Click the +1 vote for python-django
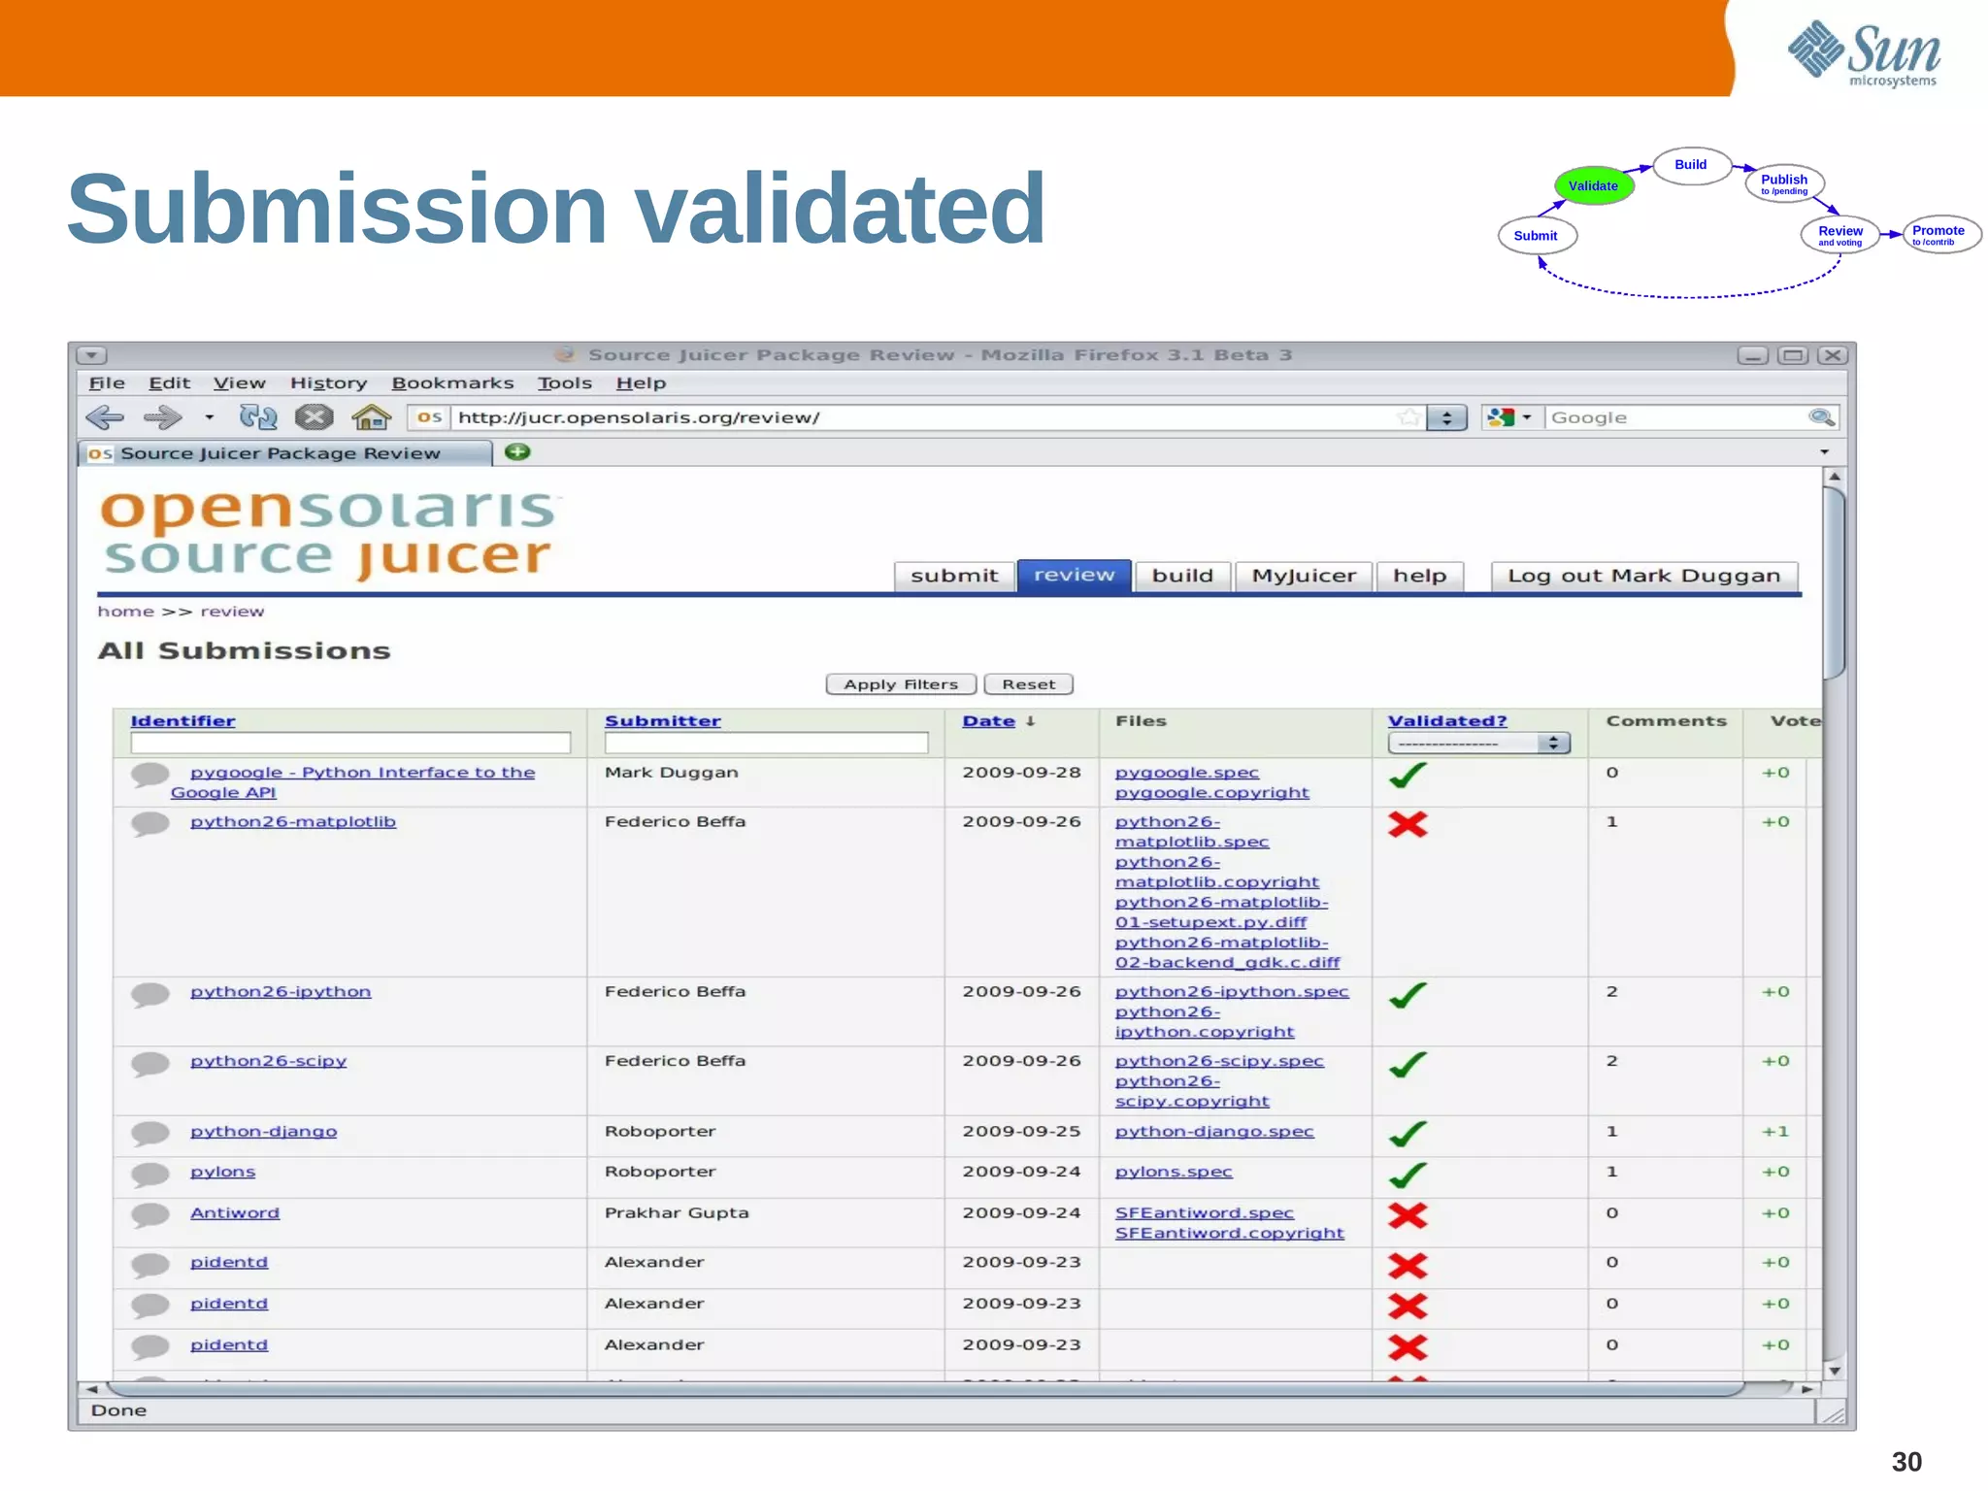The width and height of the screenshot is (1988, 1491). [x=1775, y=1132]
